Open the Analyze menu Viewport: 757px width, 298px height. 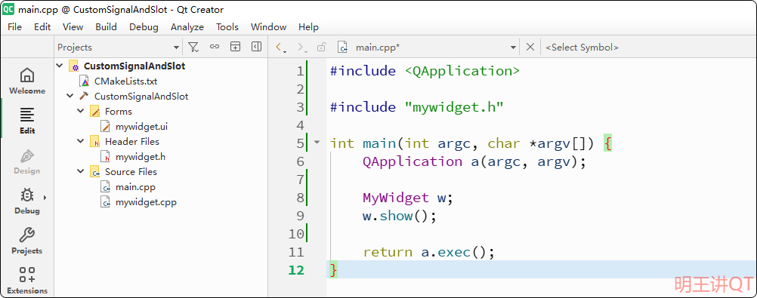click(x=187, y=27)
